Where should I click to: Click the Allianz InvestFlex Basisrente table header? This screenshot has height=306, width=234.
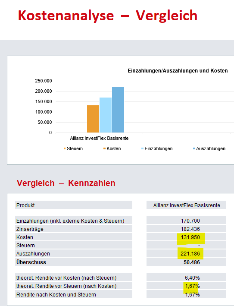point(187,205)
